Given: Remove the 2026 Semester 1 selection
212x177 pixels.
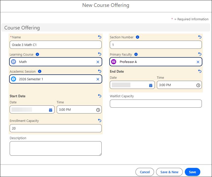Looking at the screenshot, I should (x=98, y=79).
